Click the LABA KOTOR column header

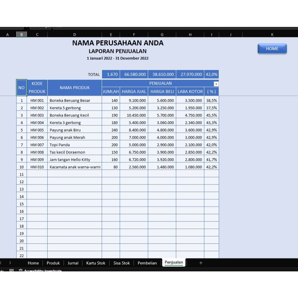click(190, 92)
